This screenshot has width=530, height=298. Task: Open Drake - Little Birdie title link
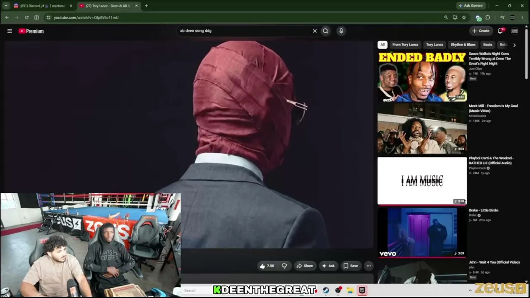coord(484,210)
